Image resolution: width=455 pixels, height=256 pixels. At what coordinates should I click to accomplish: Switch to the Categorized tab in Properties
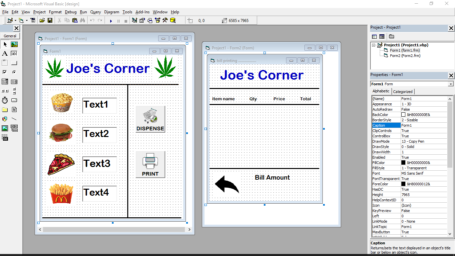pyautogui.click(x=403, y=91)
